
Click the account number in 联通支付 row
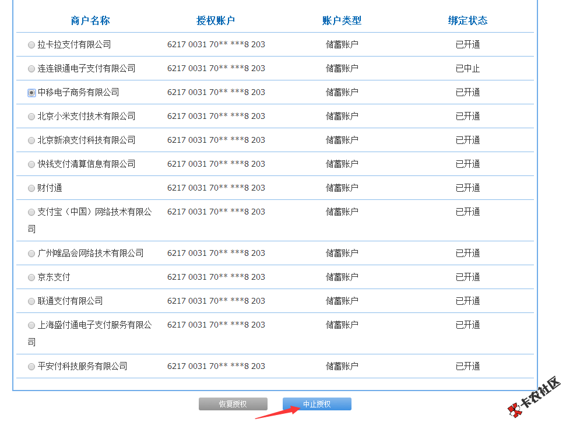pyautogui.click(x=216, y=301)
